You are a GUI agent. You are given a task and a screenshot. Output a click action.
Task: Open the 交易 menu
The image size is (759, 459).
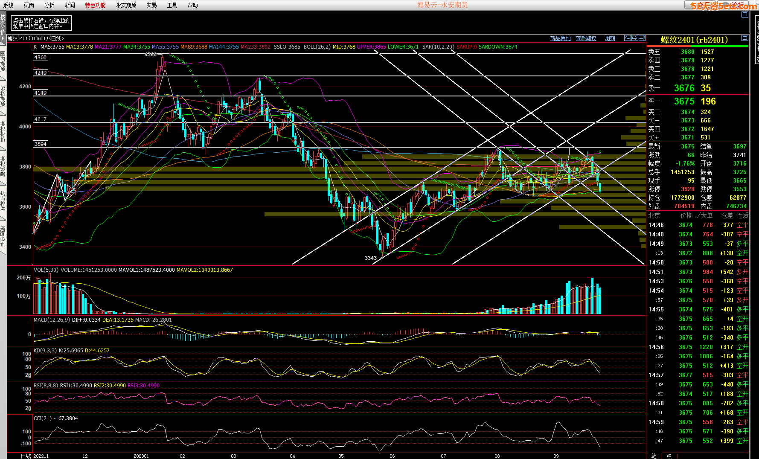[x=151, y=5]
